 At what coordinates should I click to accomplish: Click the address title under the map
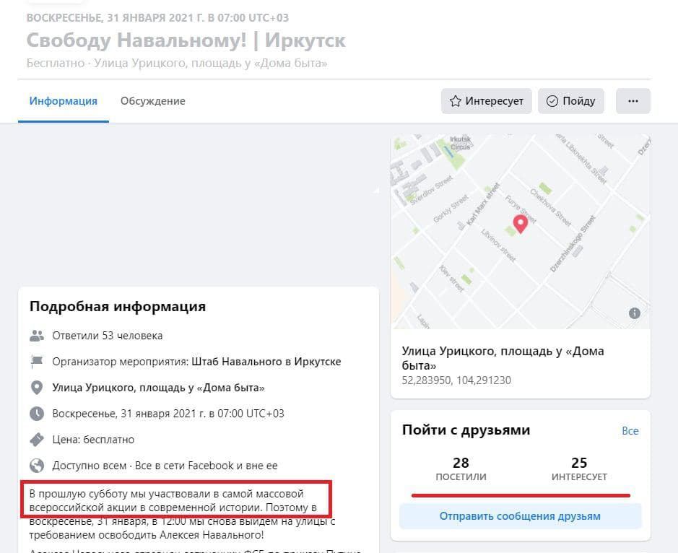coord(503,358)
